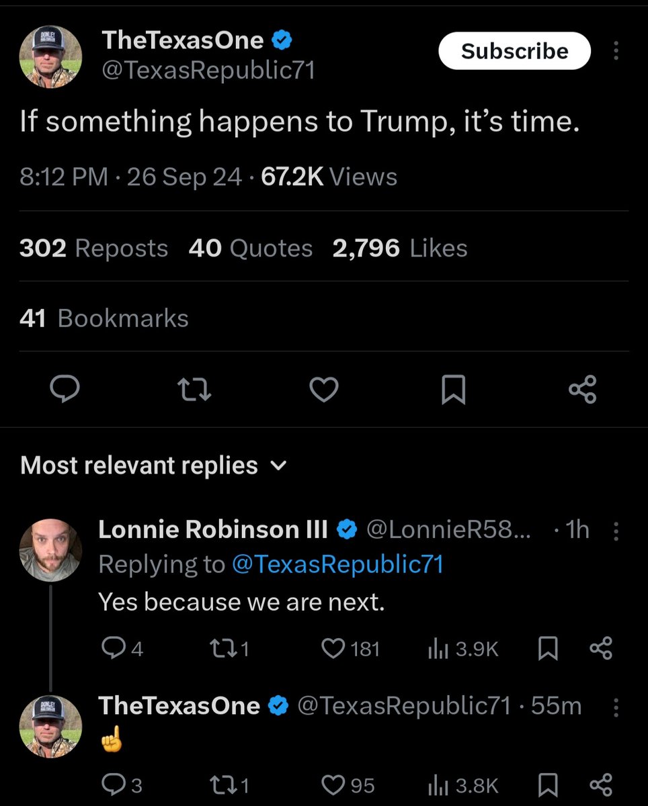Open more options for main post
The image size is (648, 806).
point(616,51)
